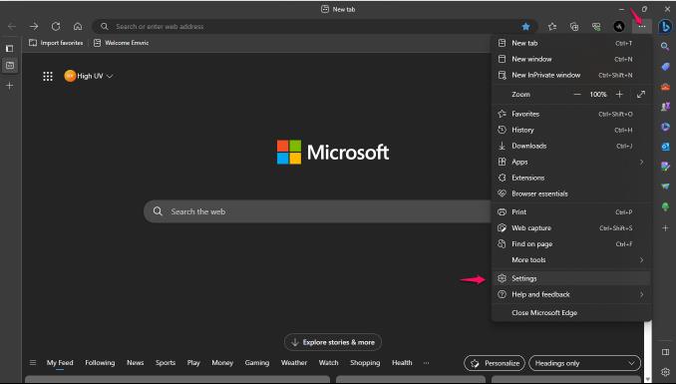Expand the Headings only dropdown
Viewport: 676px width, 384px height.
click(x=584, y=363)
